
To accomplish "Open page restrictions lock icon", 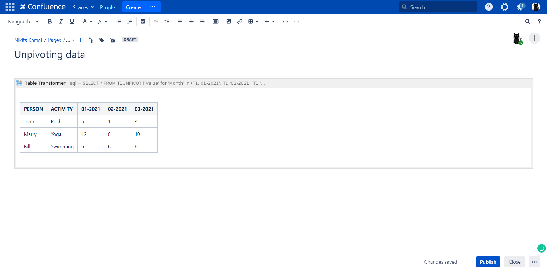I will click(x=113, y=40).
